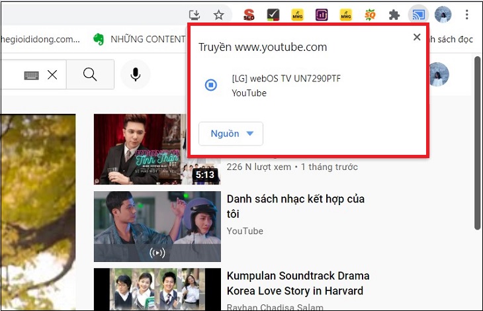This screenshot has width=483, height=311.
Task: Click the YouTube search magnifier button
Action: (x=90, y=75)
